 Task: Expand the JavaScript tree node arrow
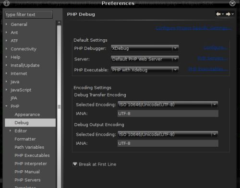pyautogui.click(x=6, y=90)
